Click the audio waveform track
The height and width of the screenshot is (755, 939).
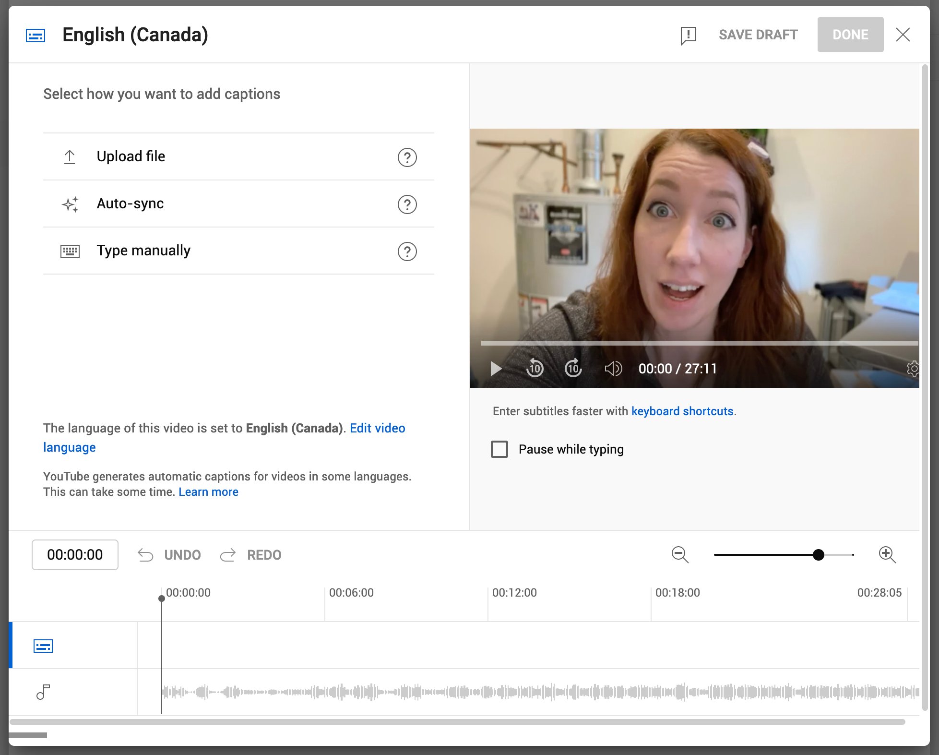click(x=540, y=692)
